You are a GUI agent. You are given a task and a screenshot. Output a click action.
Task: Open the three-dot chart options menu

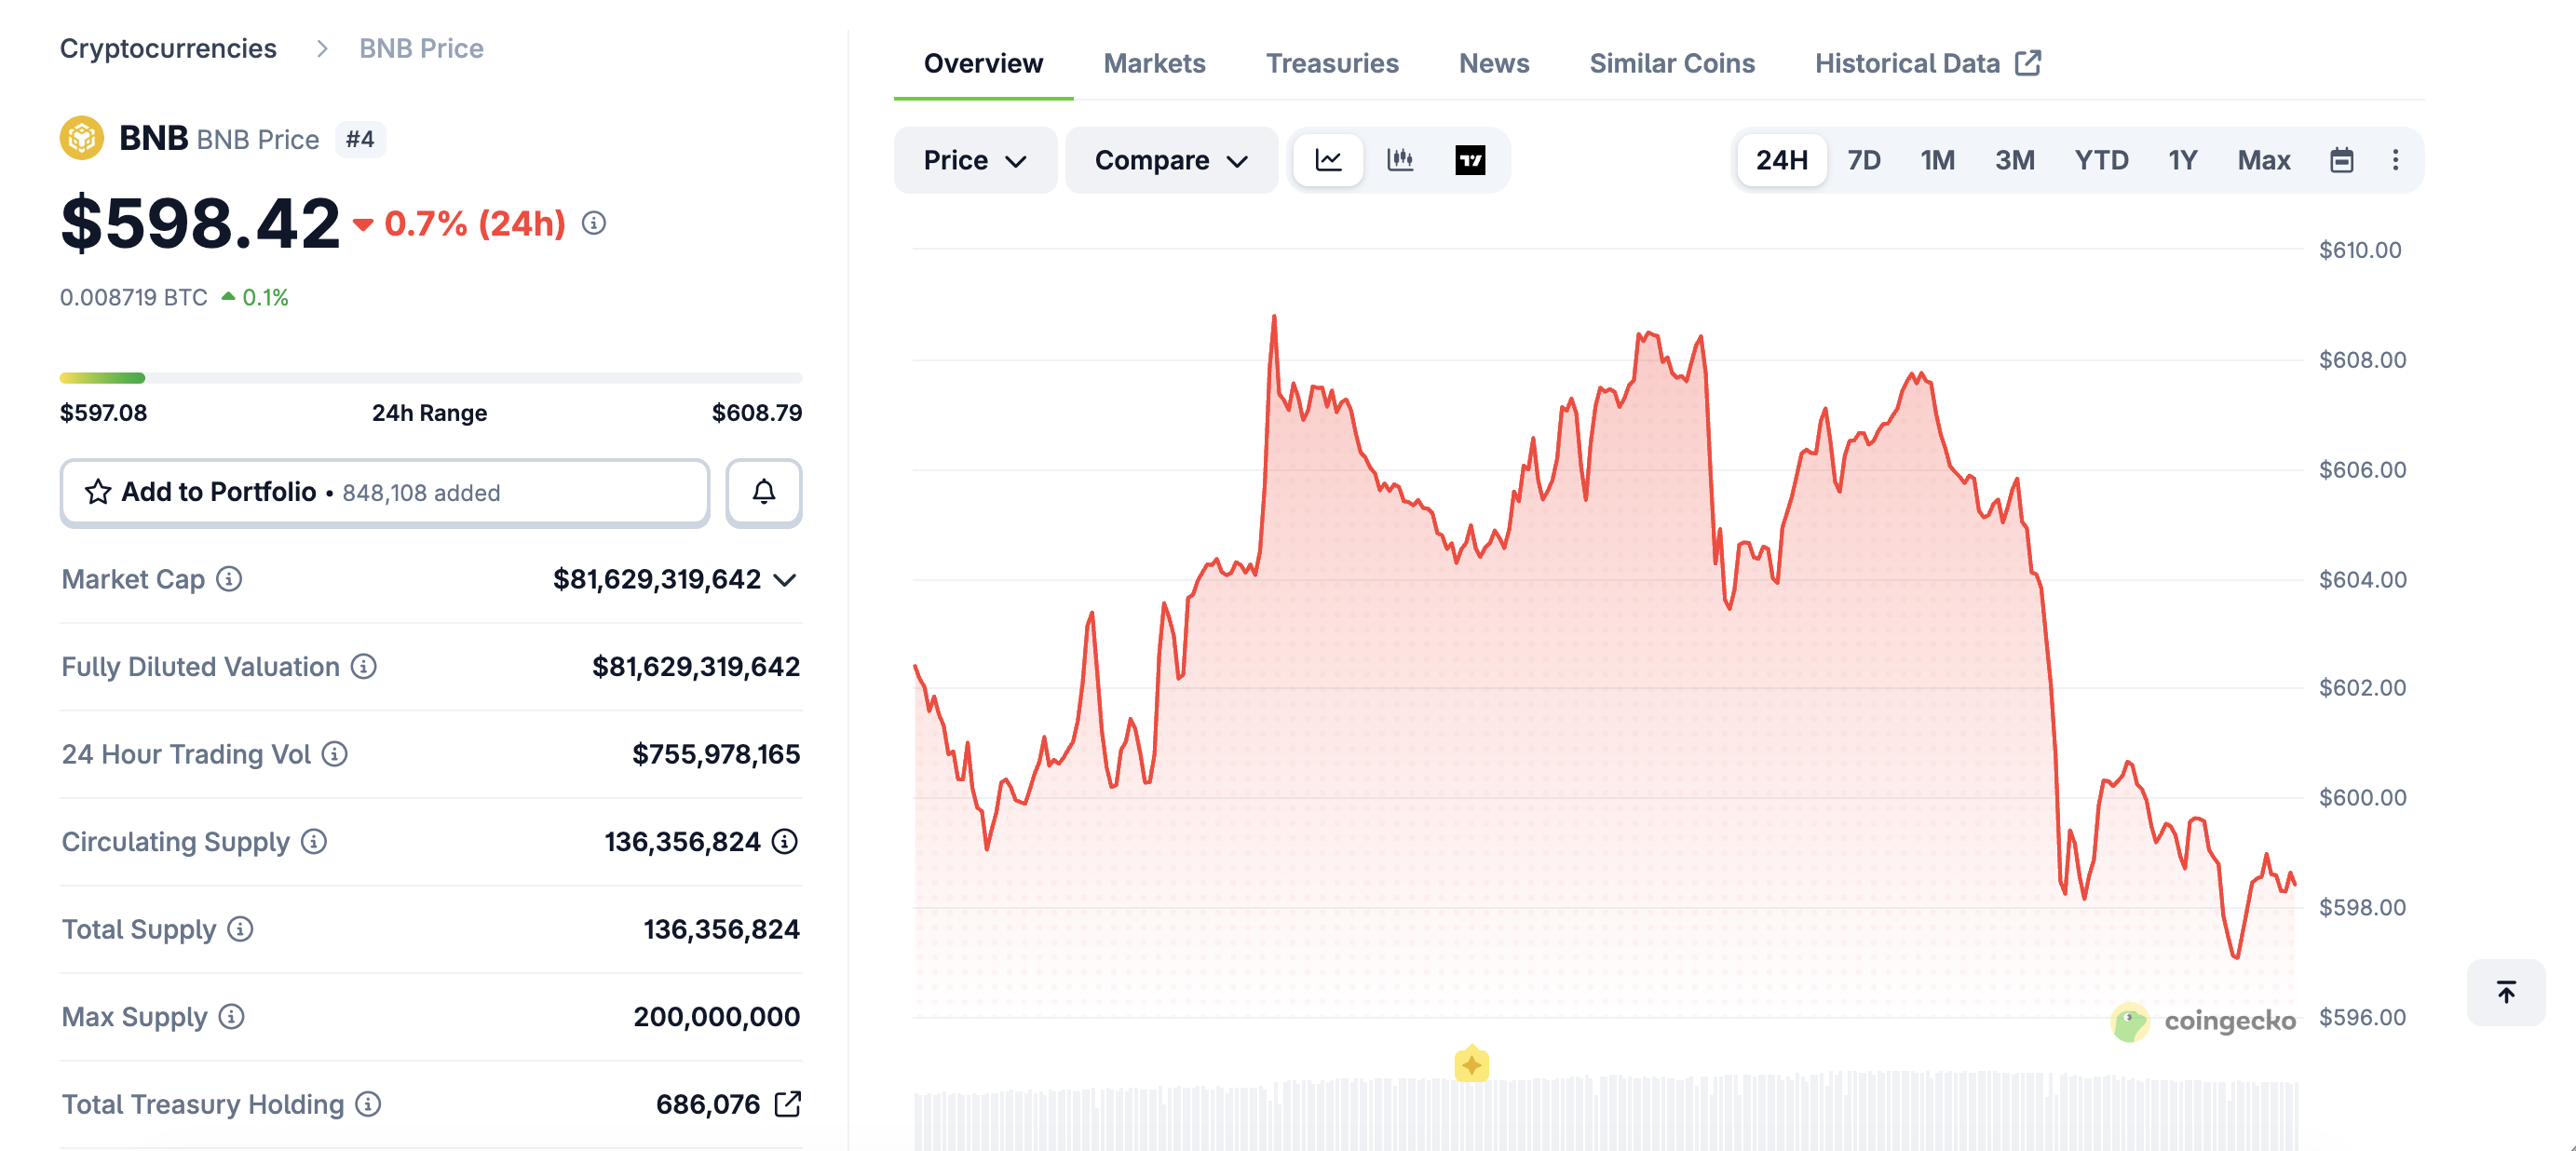tap(2396, 159)
